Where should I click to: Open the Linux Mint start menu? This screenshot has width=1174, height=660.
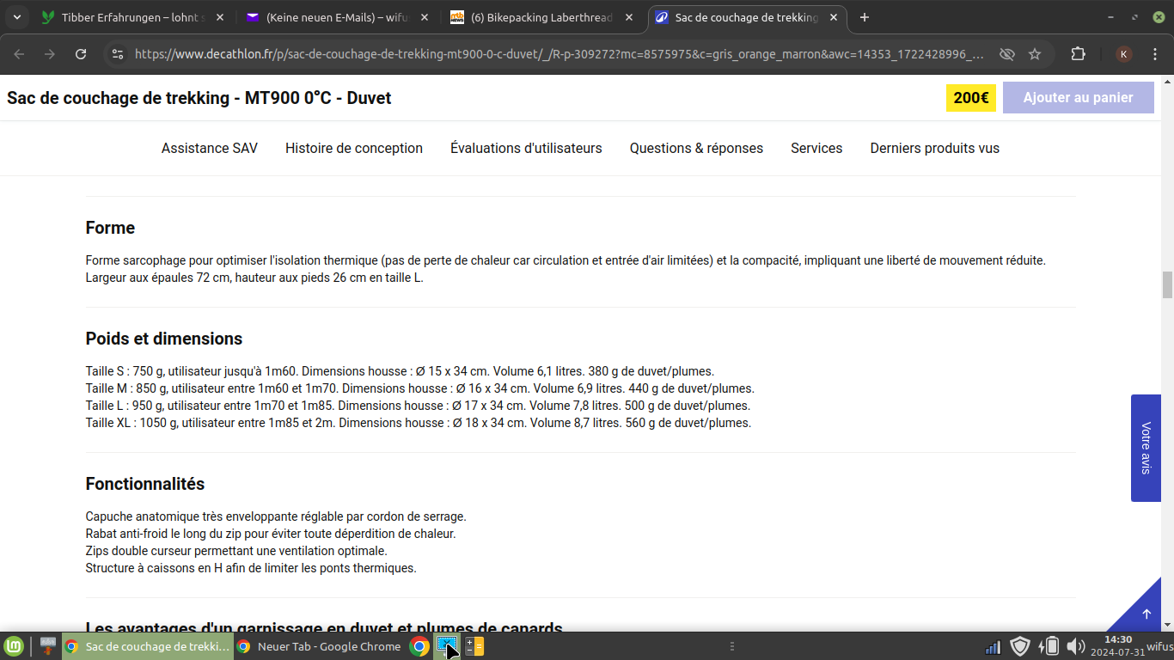(14, 646)
